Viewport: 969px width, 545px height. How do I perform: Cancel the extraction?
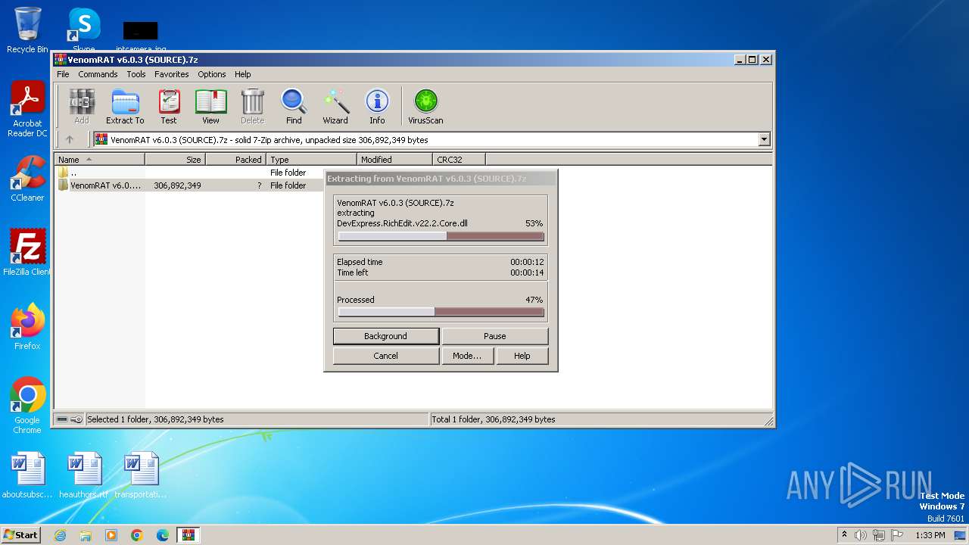click(x=386, y=356)
